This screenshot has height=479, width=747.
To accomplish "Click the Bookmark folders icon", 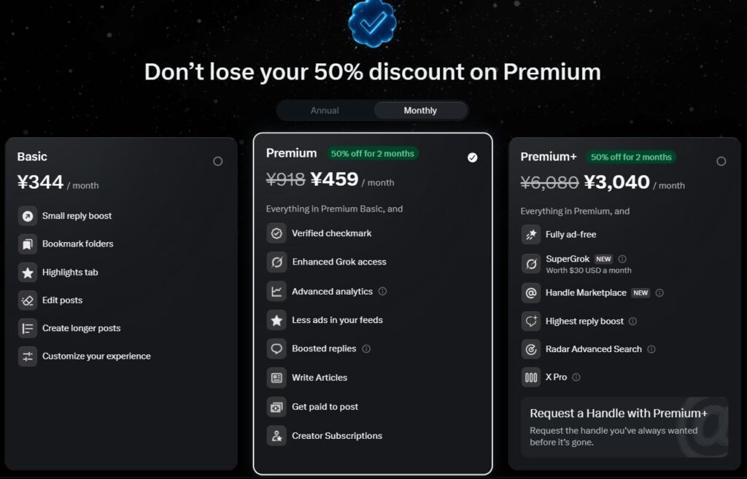I will pyautogui.click(x=28, y=244).
